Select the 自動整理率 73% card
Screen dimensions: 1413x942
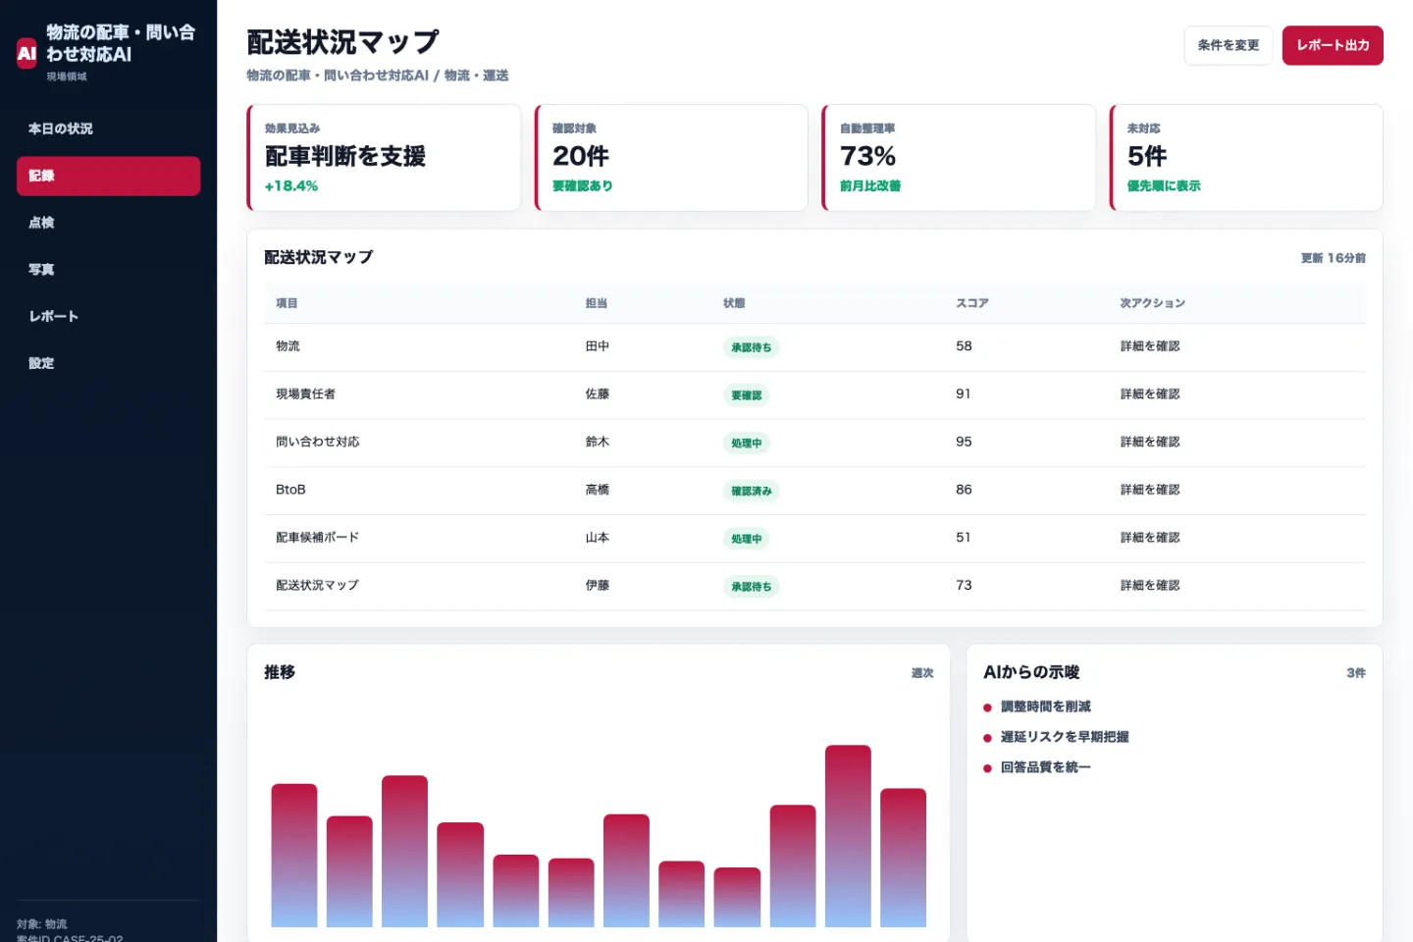[x=959, y=157]
